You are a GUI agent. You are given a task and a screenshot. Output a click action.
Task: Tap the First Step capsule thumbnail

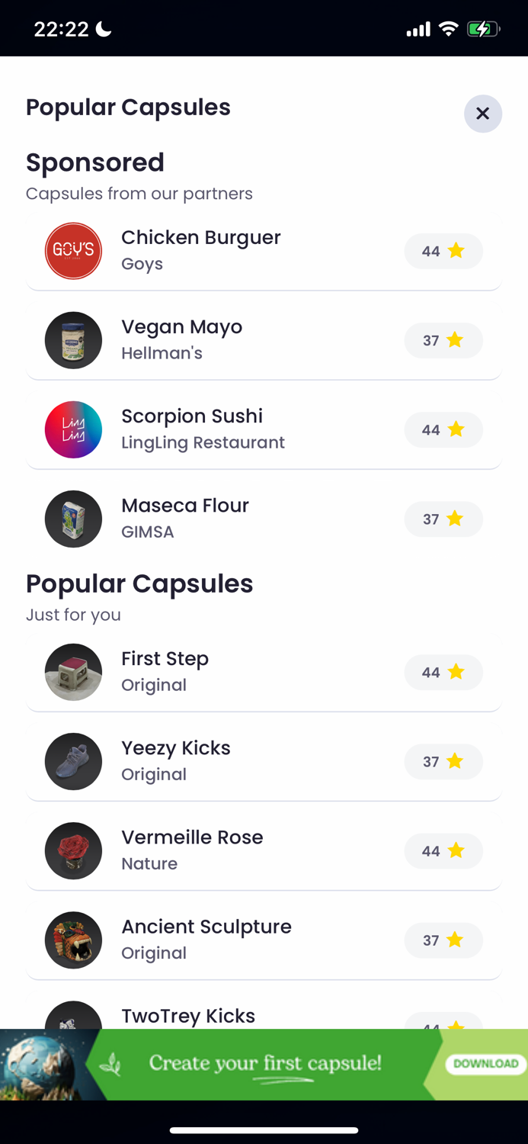(73, 672)
